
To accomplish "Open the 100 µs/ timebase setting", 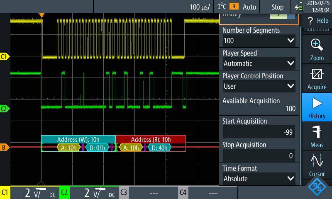I will coord(200,7).
